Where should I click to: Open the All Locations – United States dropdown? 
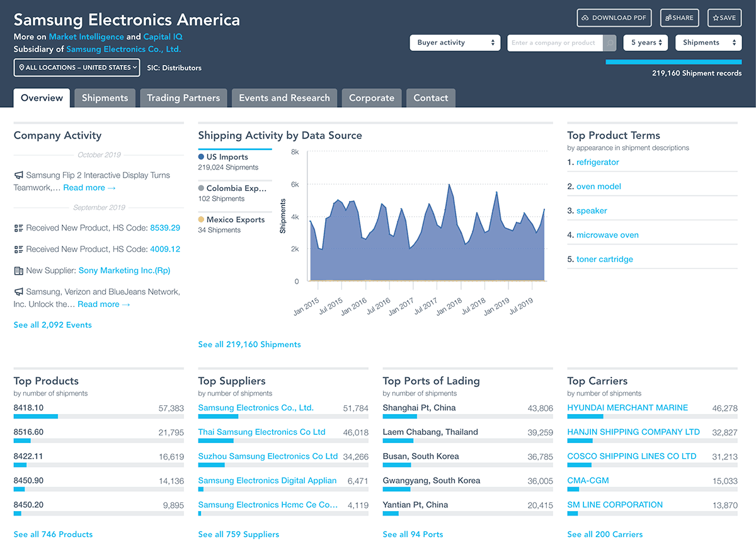click(x=76, y=67)
